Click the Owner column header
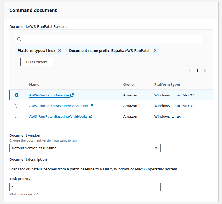 [x=129, y=84]
